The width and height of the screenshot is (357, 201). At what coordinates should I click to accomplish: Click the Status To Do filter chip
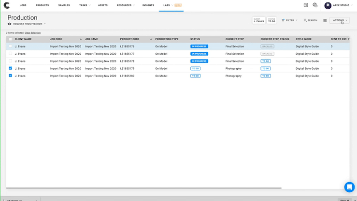(271, 20)
